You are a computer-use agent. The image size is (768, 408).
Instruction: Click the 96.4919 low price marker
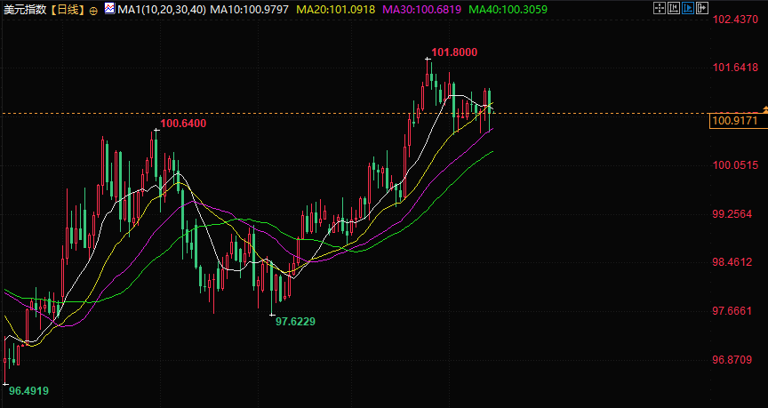click(x=29, y=391)
